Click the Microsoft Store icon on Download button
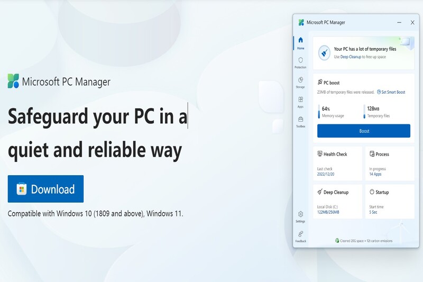 point(22,189)
